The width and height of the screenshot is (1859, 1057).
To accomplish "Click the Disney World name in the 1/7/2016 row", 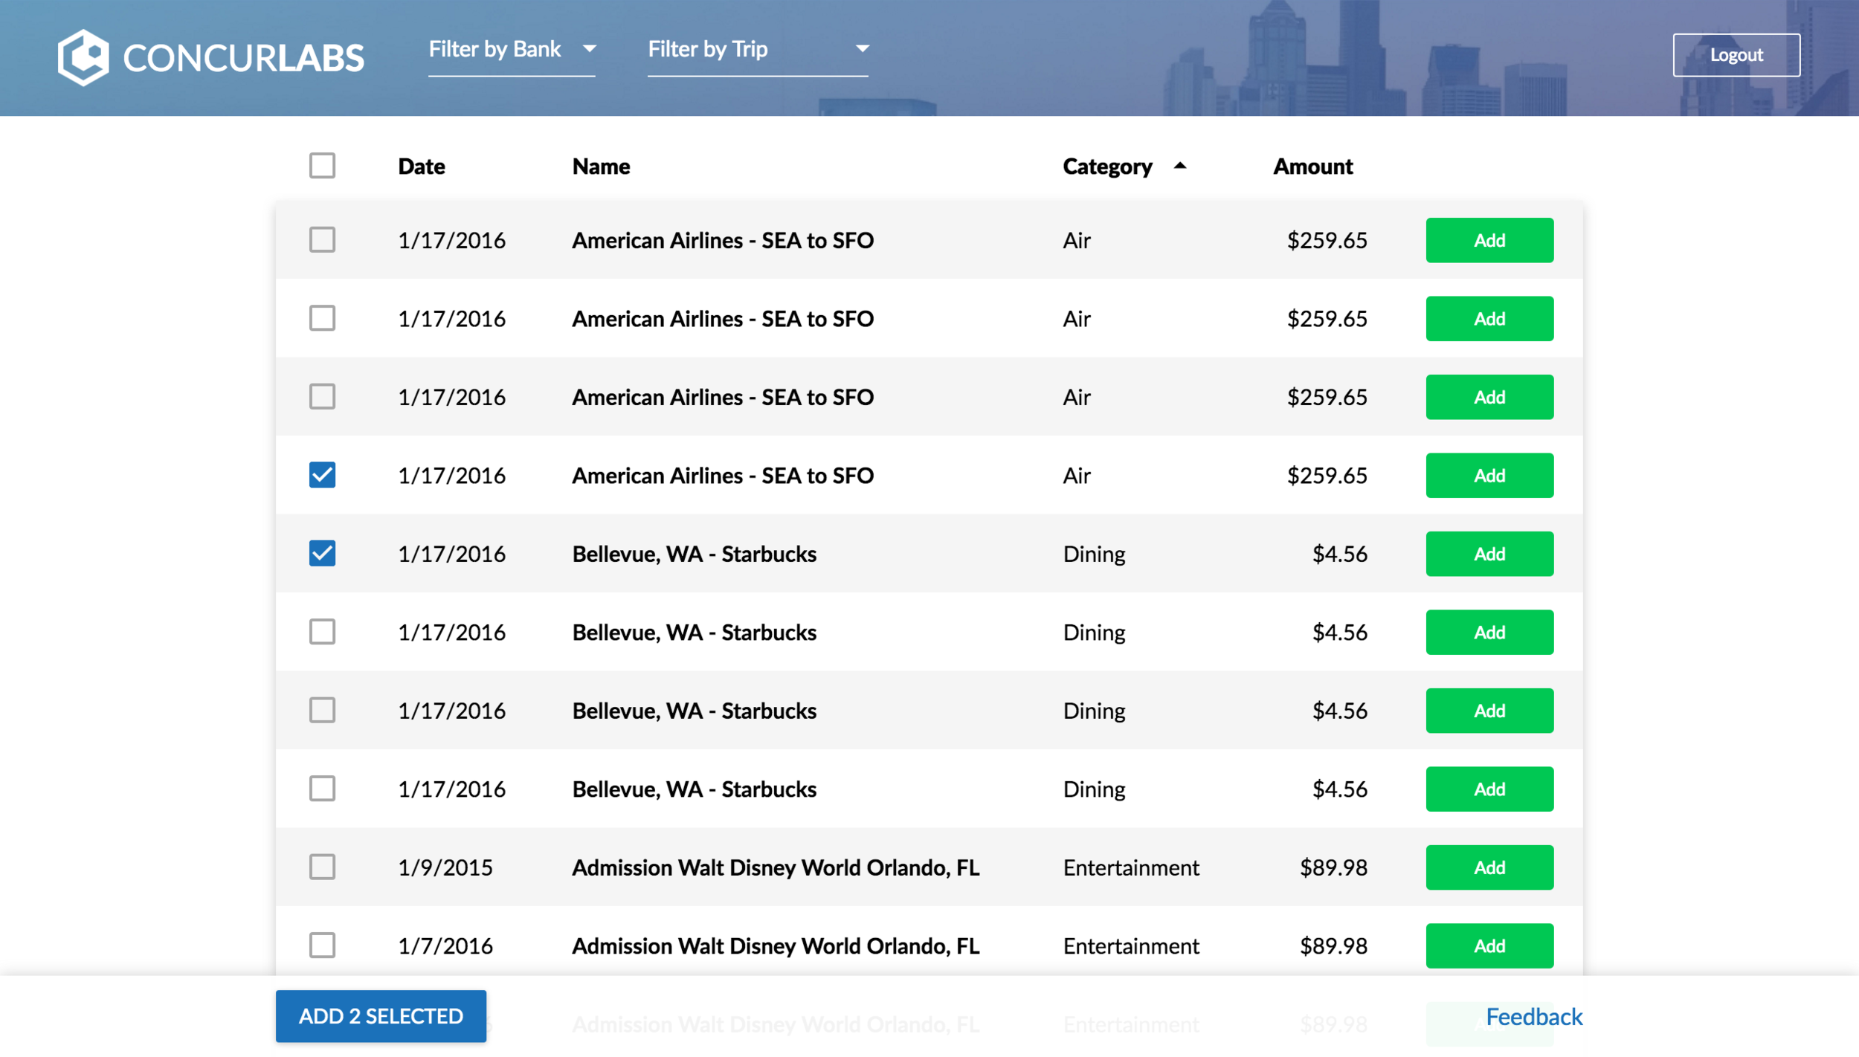I will [776, 946].
